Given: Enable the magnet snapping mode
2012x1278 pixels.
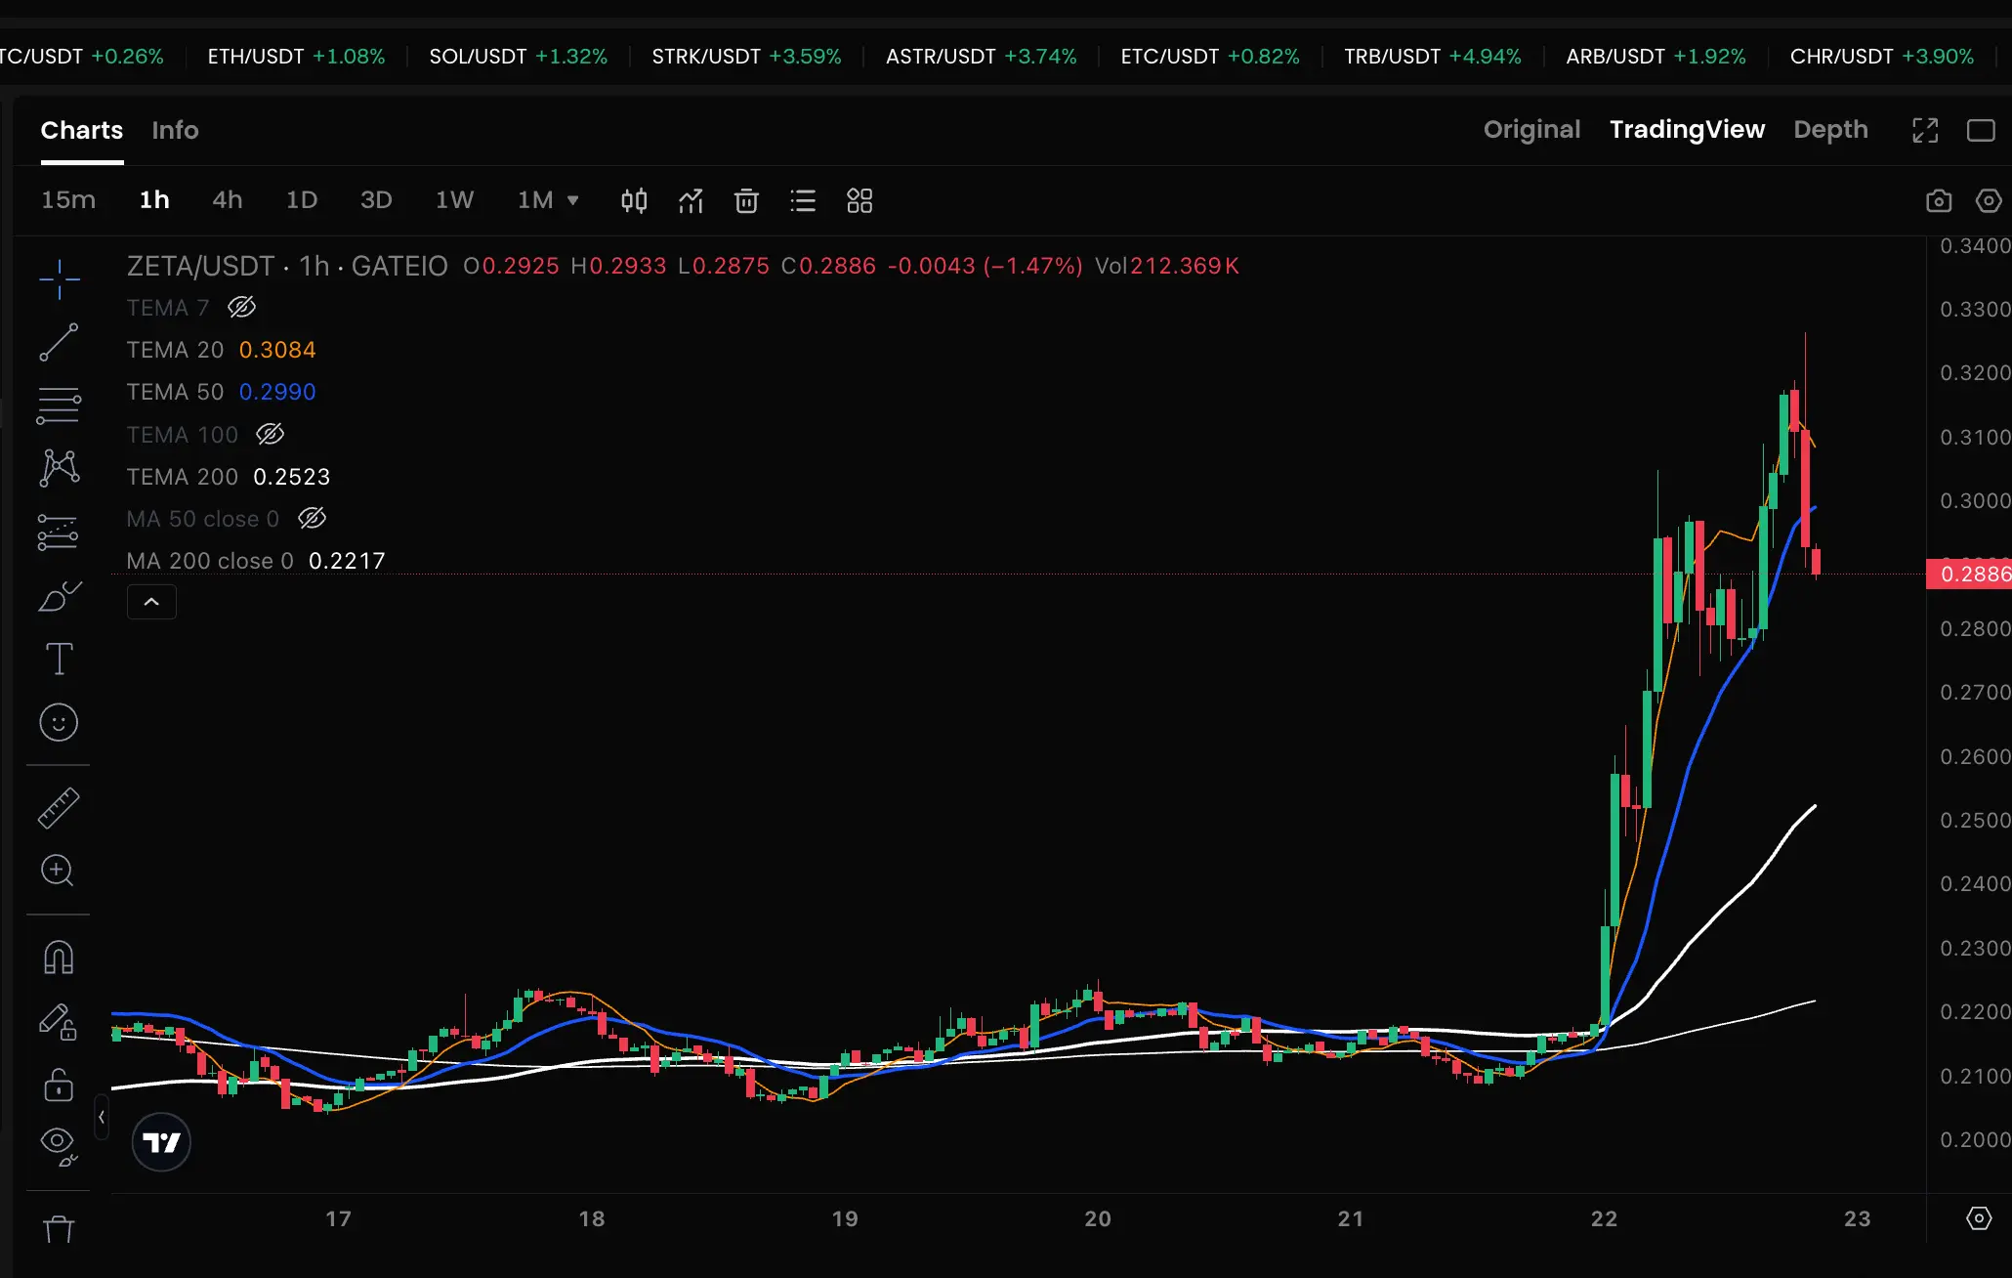Looking at the screenshot, I should (x=59, y=958).
